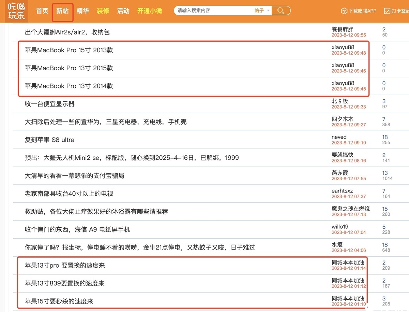View author 水痕 profile
This screenshot has height=312, width=409.
[337, 244]
